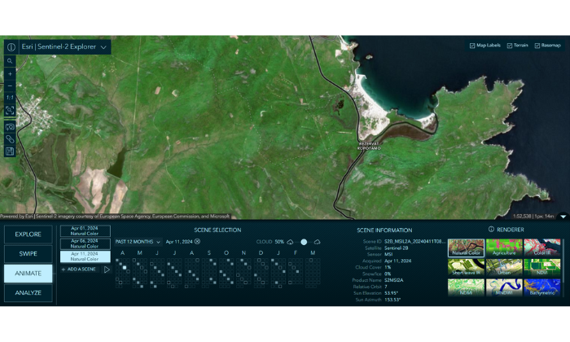Screen dimensions: 570x342
Task: Toggle the Map Labels checkbox
Action: point(472,46)
